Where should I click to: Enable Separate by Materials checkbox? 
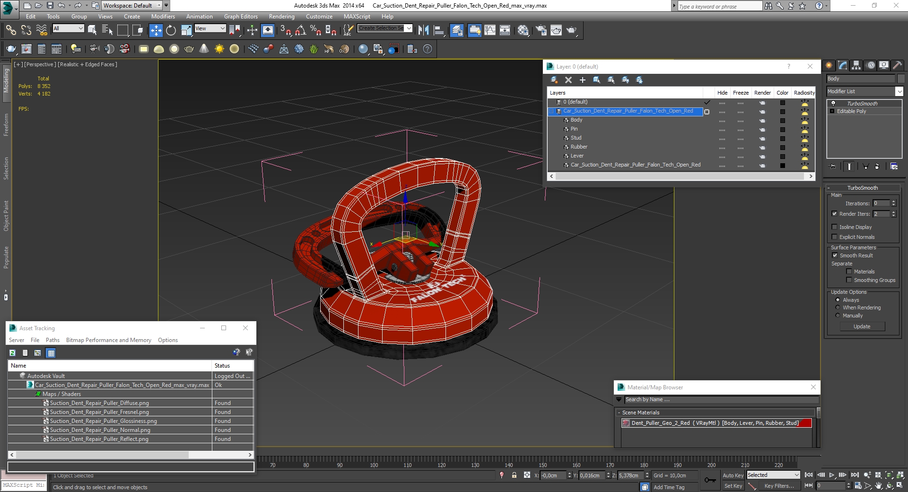[x=849, y=272]
